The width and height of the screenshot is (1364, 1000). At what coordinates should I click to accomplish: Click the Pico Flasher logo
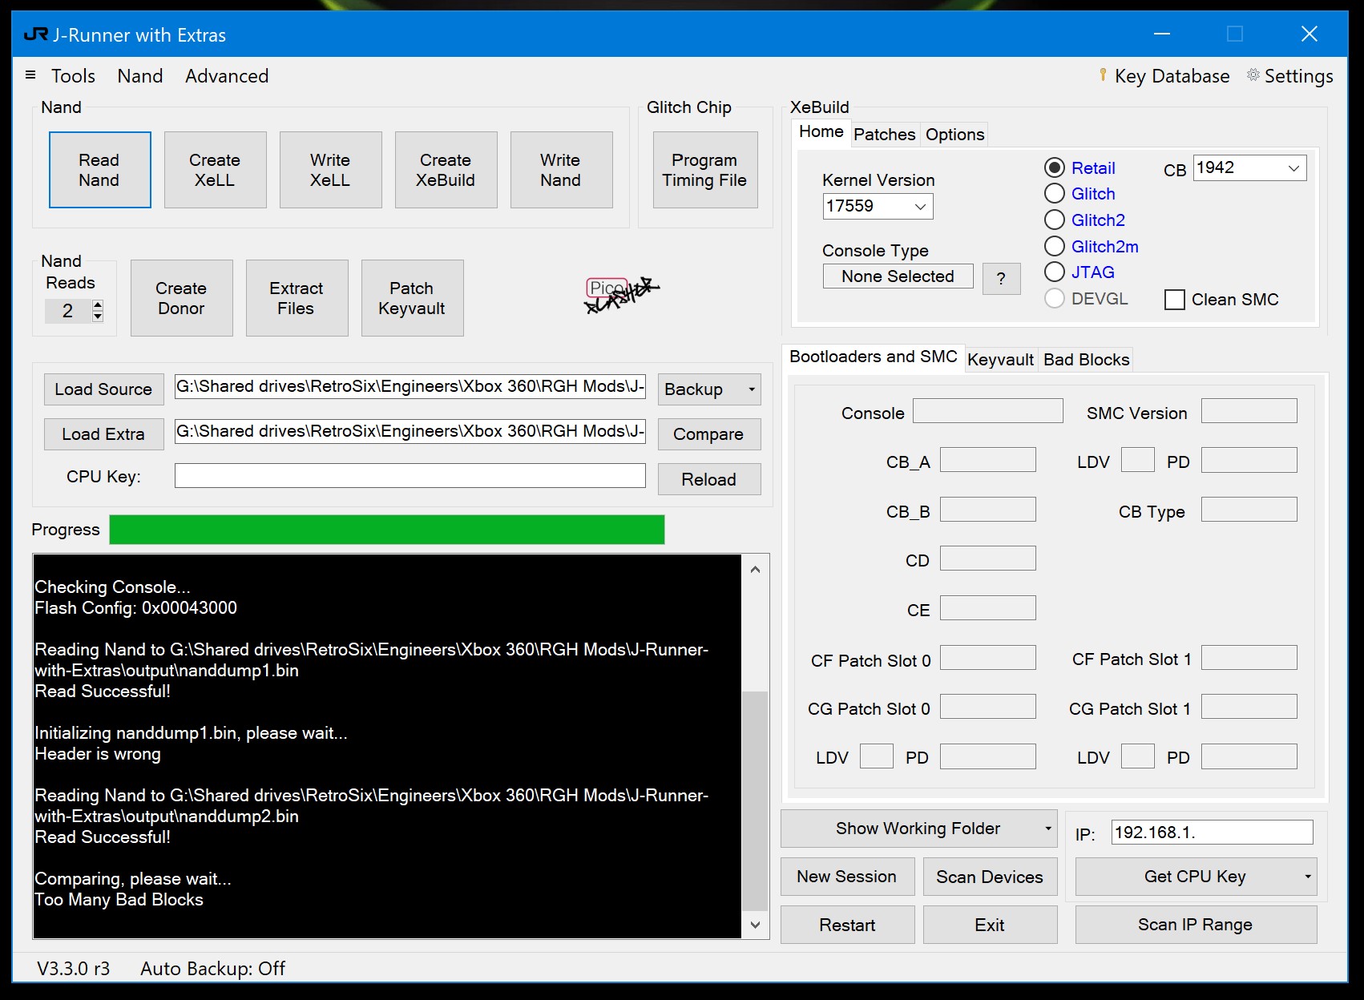pyautogui.click(x=621, y=295)
